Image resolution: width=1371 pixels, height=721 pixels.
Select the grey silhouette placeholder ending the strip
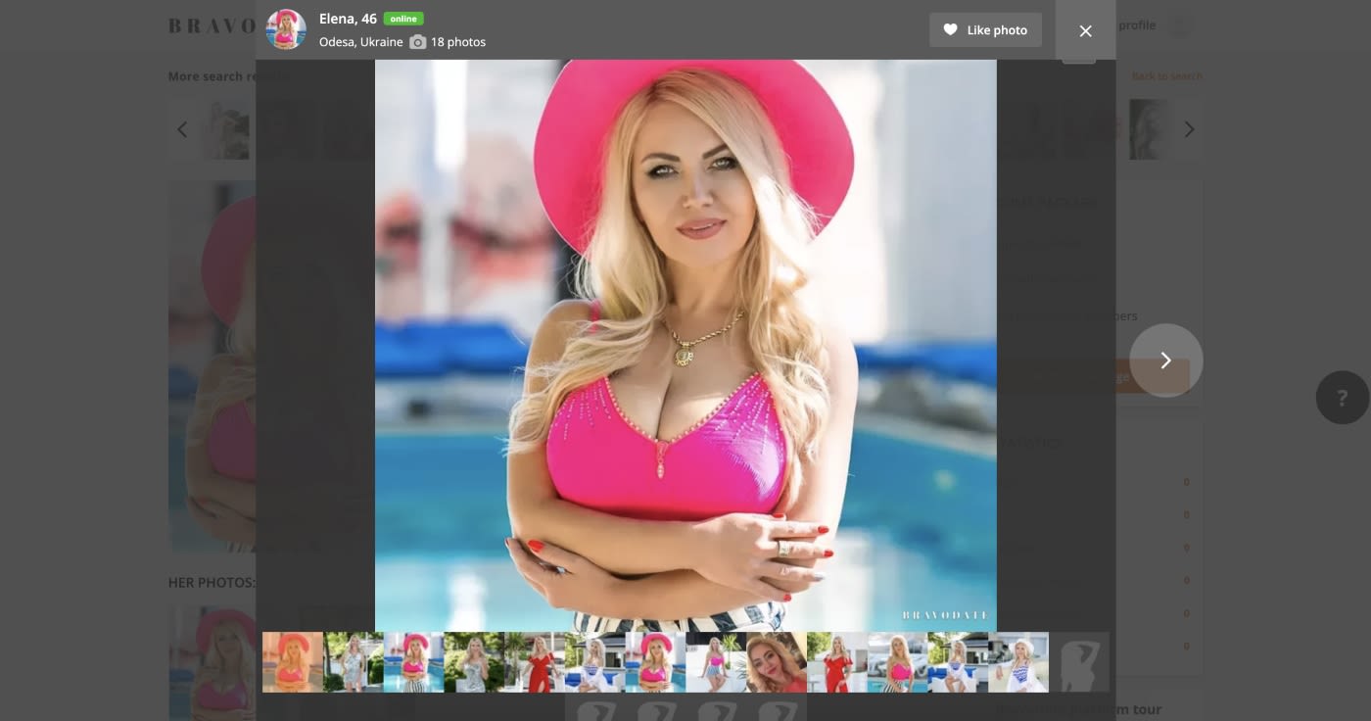1079,662
